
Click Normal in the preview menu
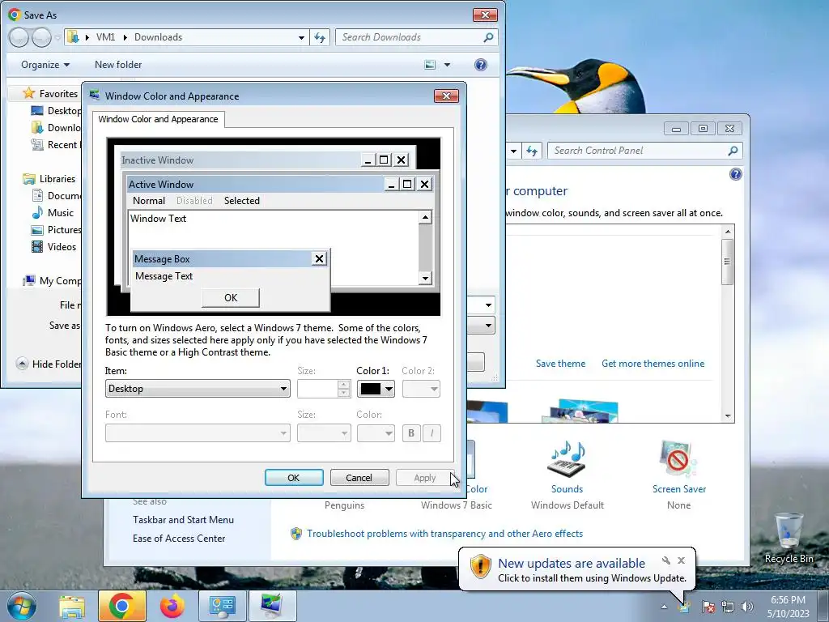point(149,201)
